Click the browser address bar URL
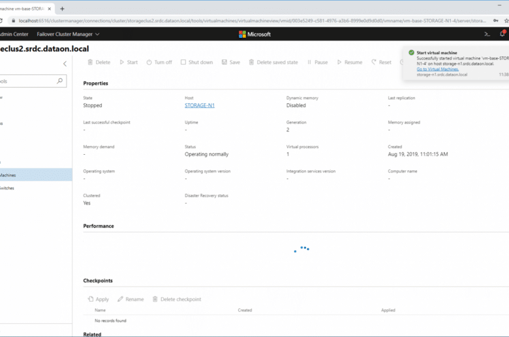 [253, 20]
